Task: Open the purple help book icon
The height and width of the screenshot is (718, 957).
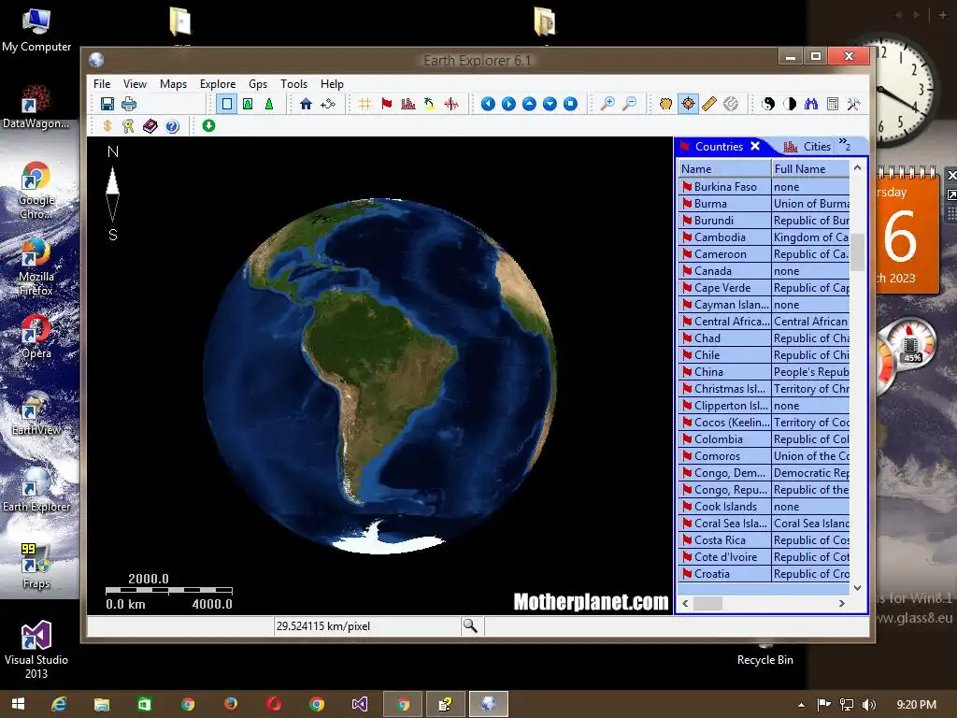Action: pyautogui.click(x=150, y=126)
